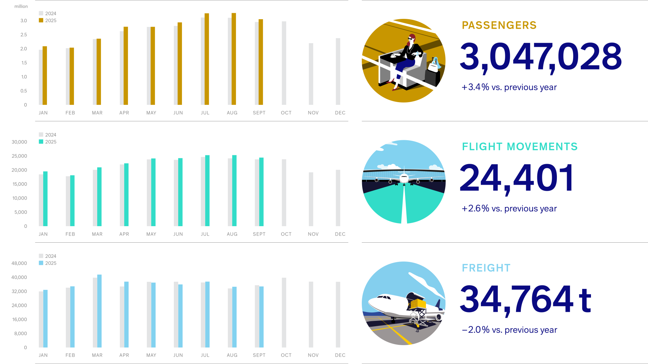The height and width of the screenshot is (364, 648).
Task: Click the grey October bar in freight chart
Action: point(284,312)
